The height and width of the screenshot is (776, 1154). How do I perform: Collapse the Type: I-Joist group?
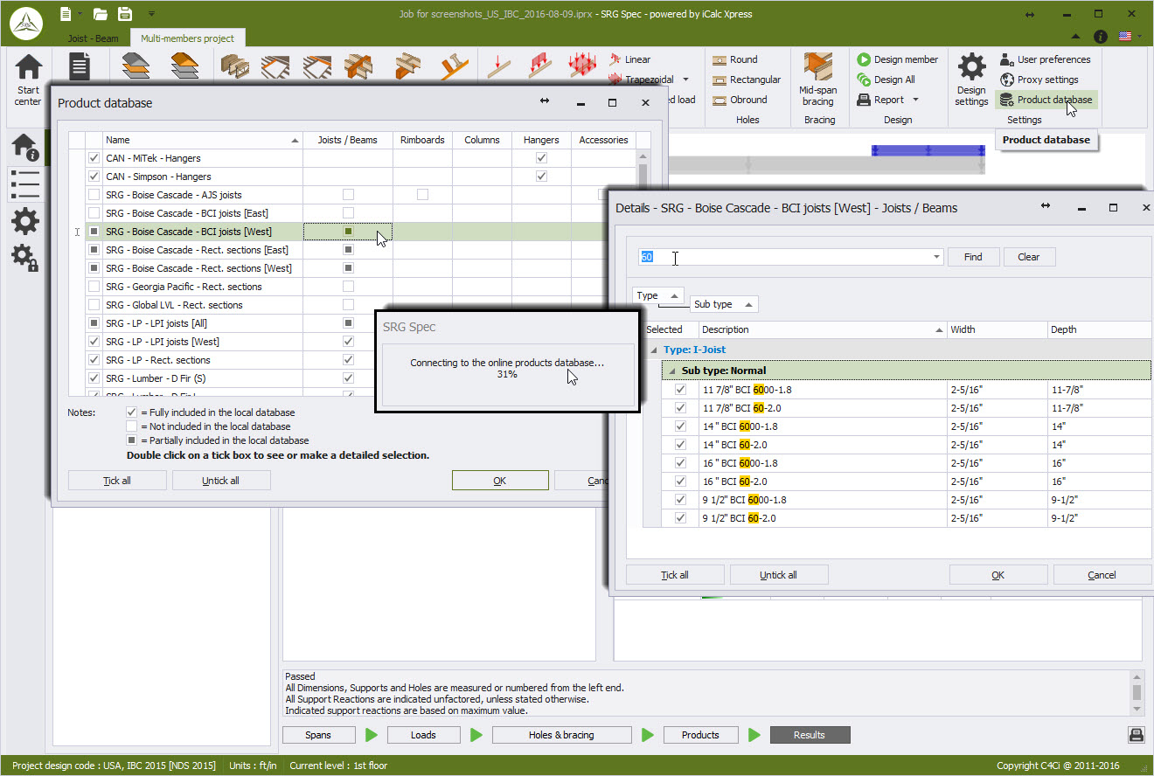(x=653, y=350)
